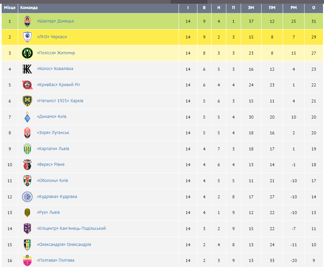
Task: Click the LNZ Cherkasy club crest
Action: (x=27, y=37)
